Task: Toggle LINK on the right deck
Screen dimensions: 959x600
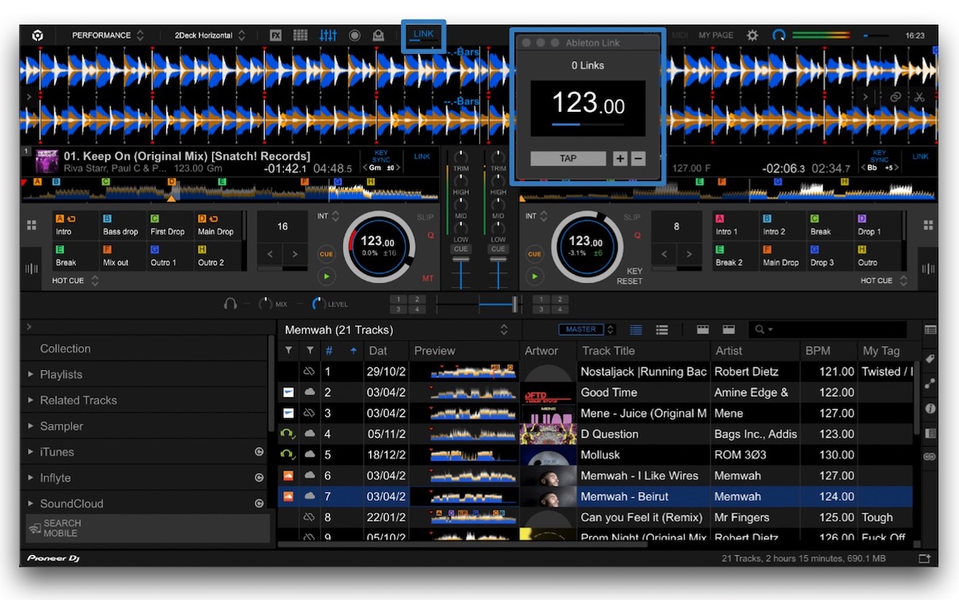Action: coord(920,156)
